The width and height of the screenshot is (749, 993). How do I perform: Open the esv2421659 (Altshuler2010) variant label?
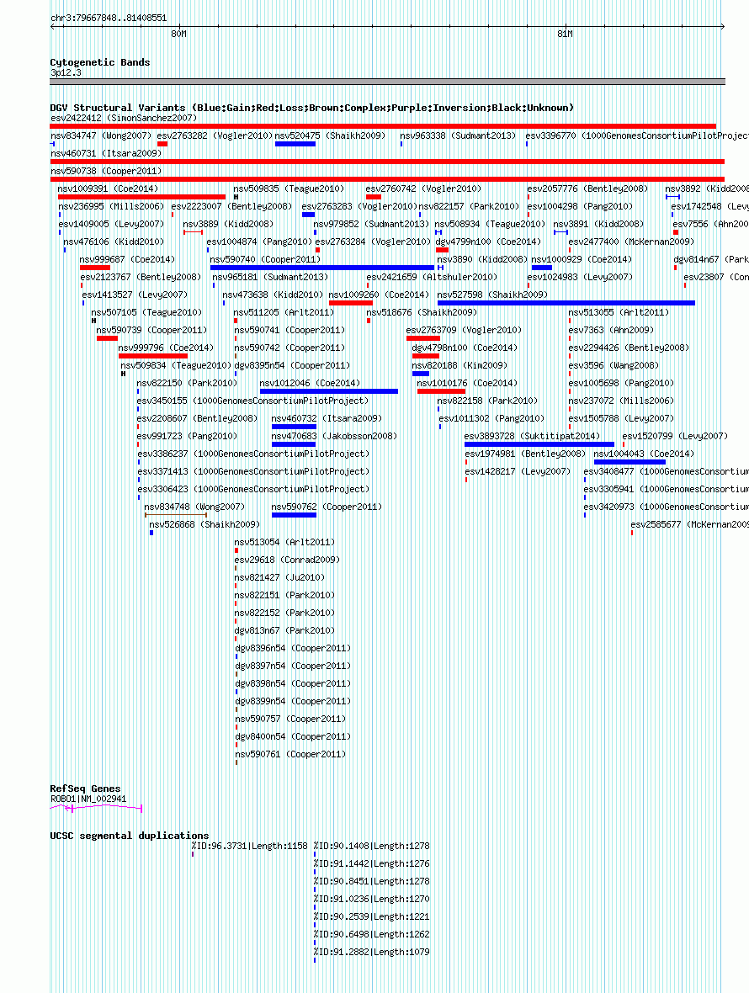[x=432, y=277]
